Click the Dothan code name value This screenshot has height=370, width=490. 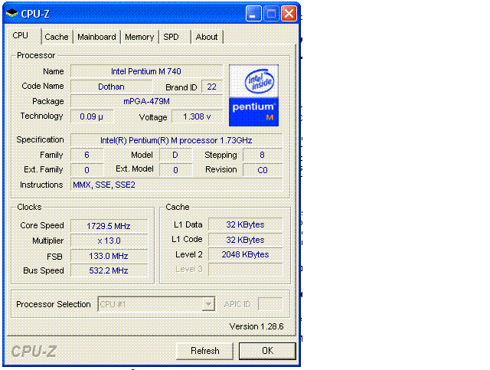111,87
